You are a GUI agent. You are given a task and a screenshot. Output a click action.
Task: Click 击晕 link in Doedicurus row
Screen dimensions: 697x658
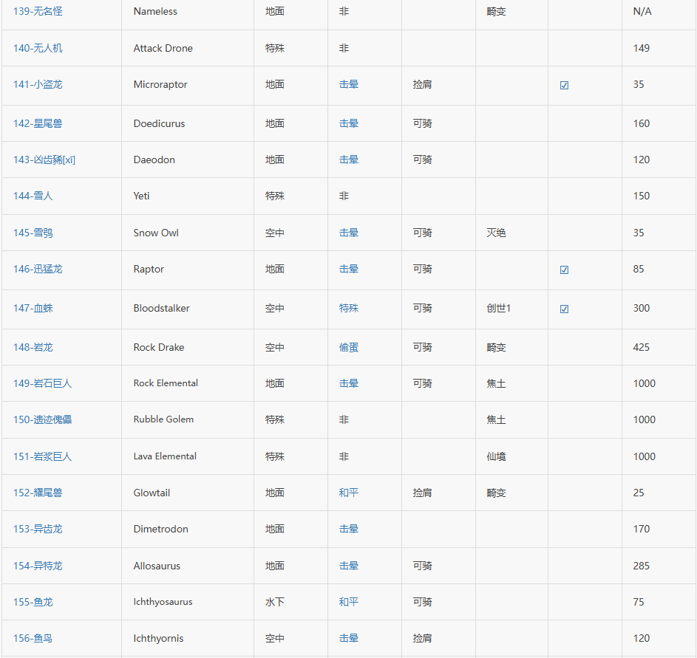point(349,124)
